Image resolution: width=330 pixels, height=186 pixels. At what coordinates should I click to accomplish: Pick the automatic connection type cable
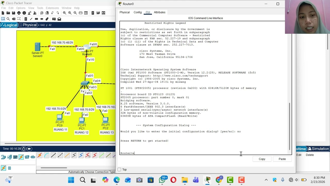39,155
